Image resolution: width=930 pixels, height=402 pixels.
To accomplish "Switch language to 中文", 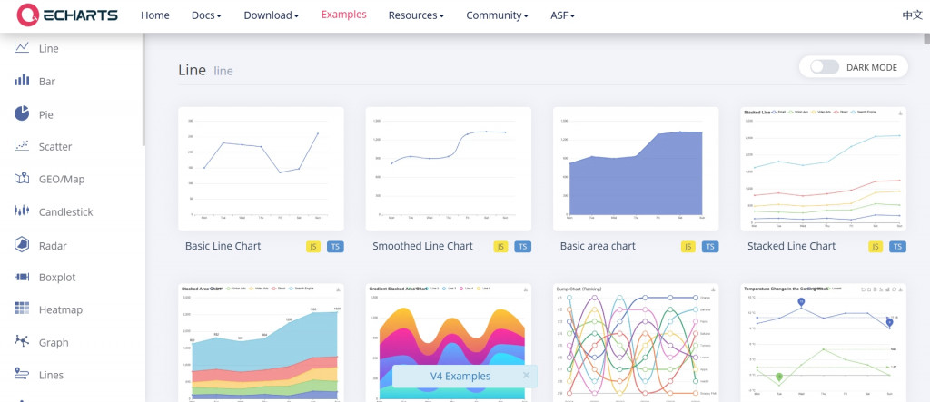I will [912, 15].
